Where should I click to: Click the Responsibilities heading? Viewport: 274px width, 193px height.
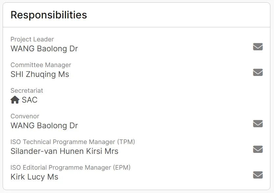tap(49, 15)
